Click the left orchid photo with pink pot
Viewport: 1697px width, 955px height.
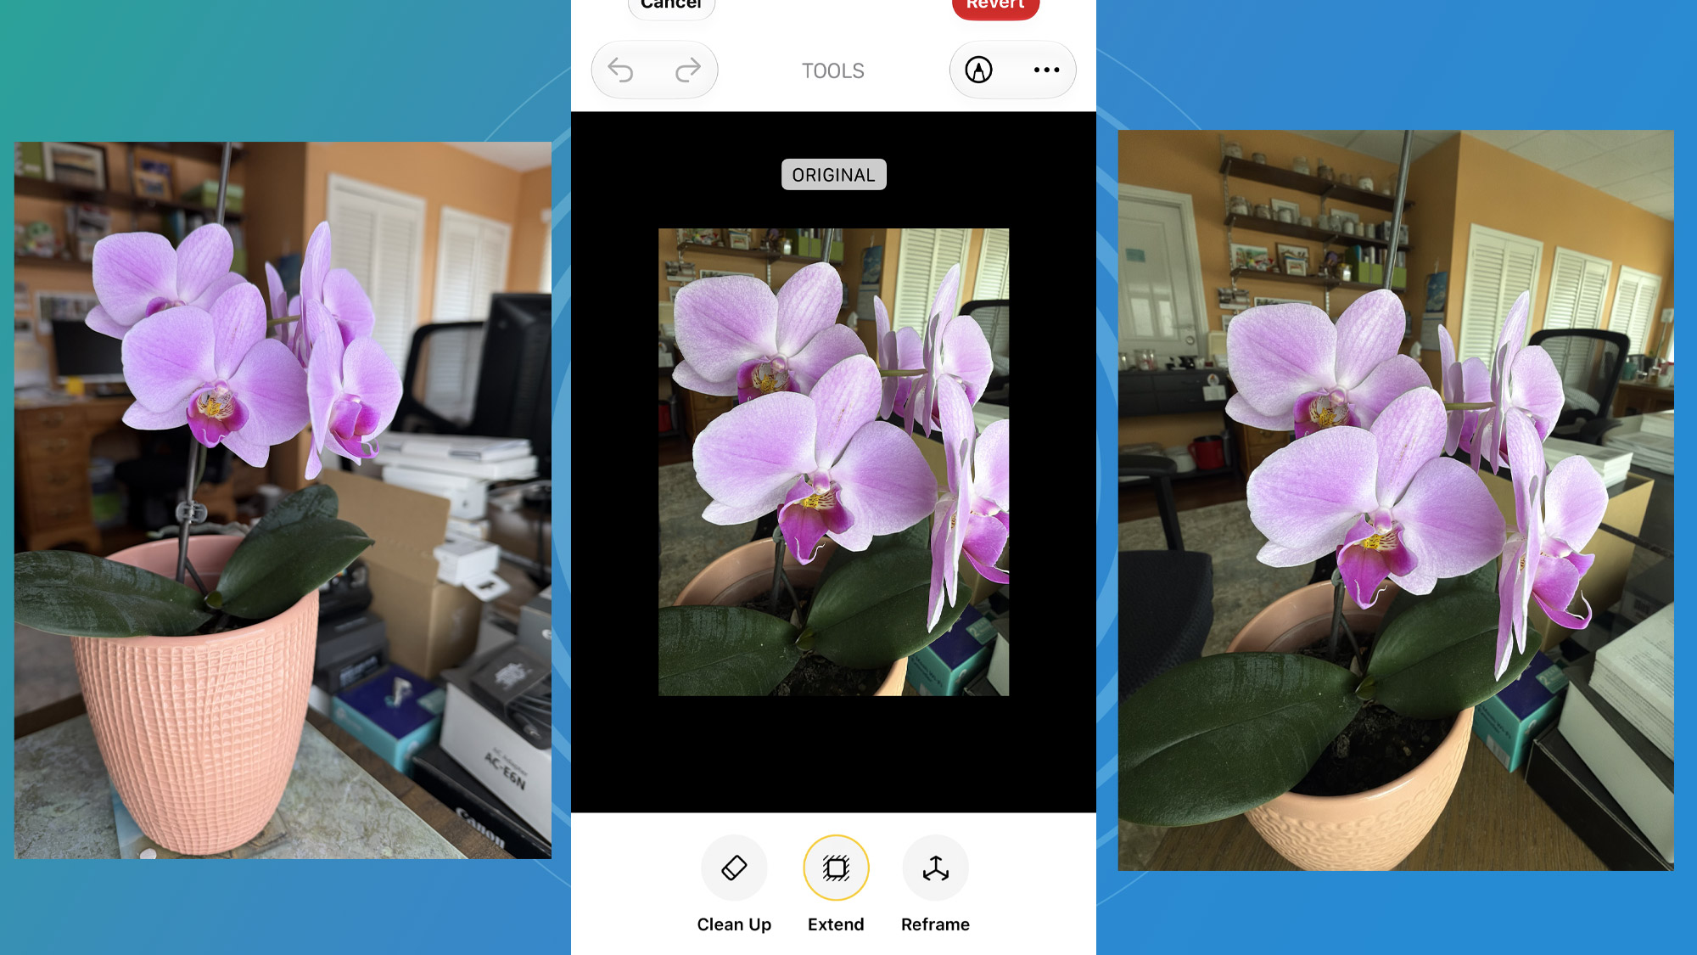(283, 500)
